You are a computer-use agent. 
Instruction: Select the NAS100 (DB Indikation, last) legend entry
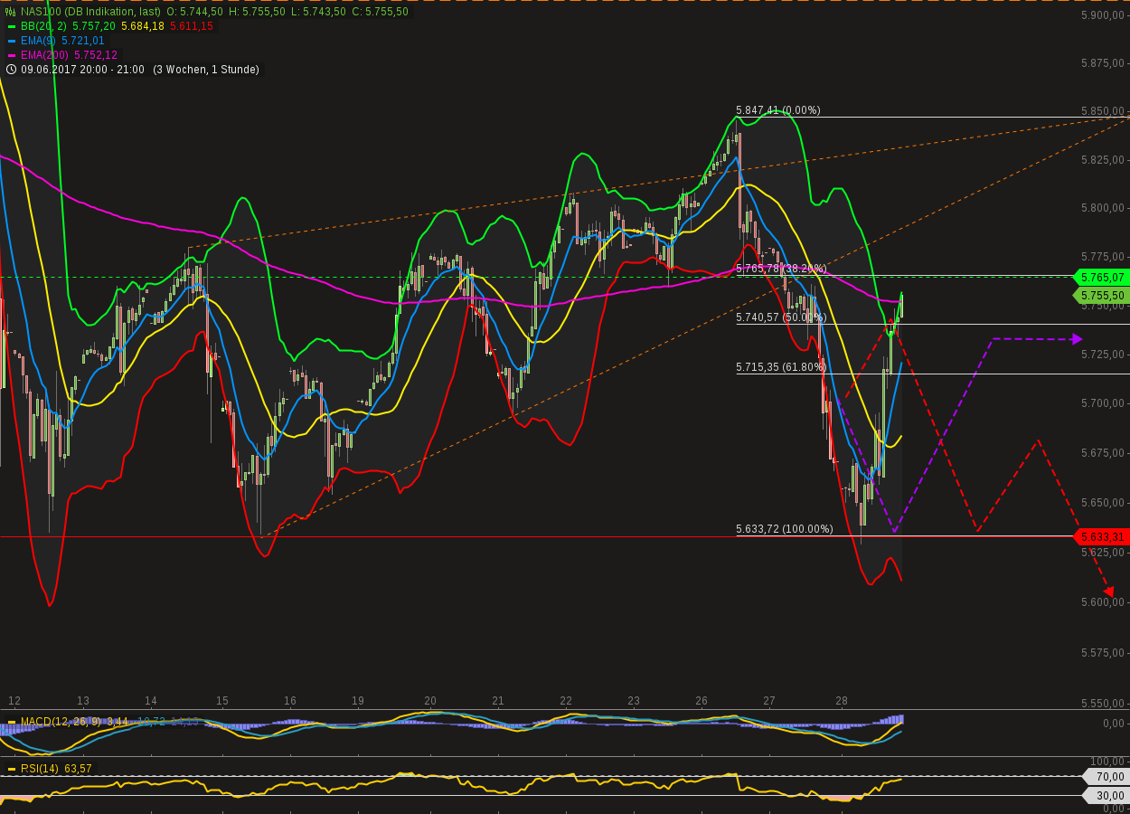coord(90,13)
